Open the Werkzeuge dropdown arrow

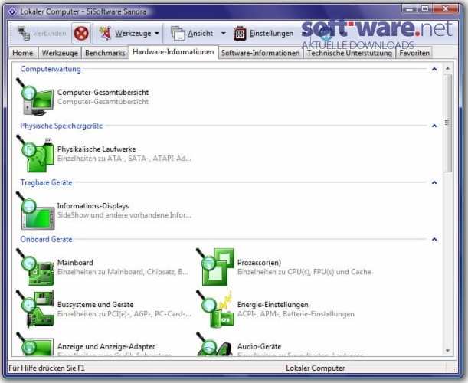157,34
